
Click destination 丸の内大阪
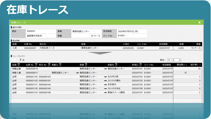coord(113,76)
